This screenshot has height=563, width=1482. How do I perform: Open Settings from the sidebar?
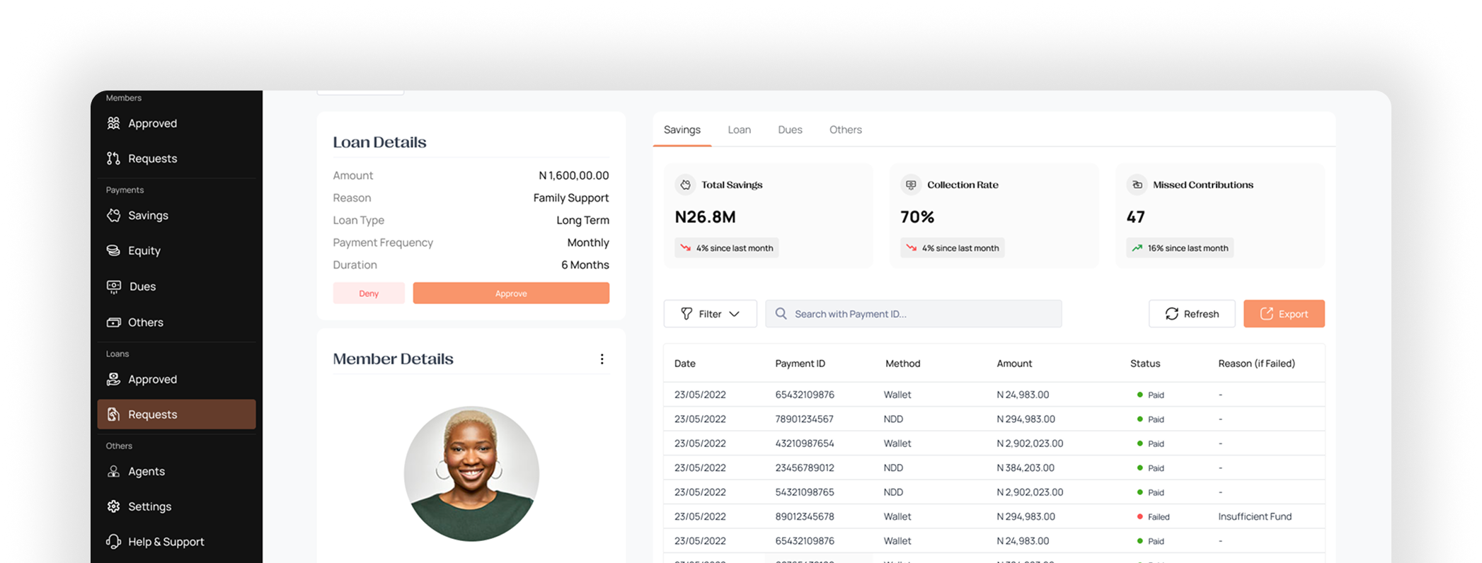(149, 506)
